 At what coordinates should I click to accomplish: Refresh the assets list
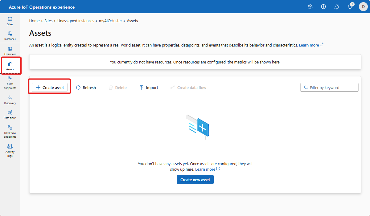pos(86,88)
